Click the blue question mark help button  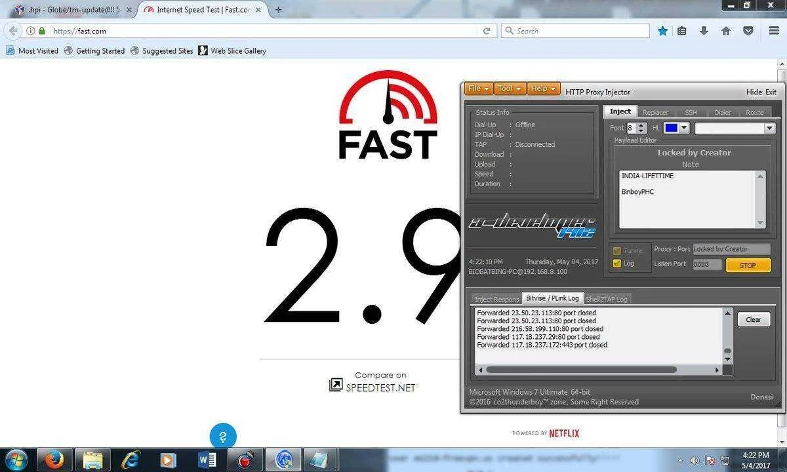coord(223,437)
